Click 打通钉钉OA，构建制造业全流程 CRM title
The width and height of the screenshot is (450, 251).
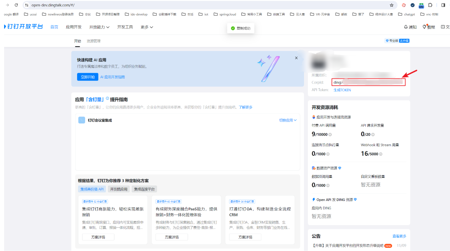click(x=260, y=212)
